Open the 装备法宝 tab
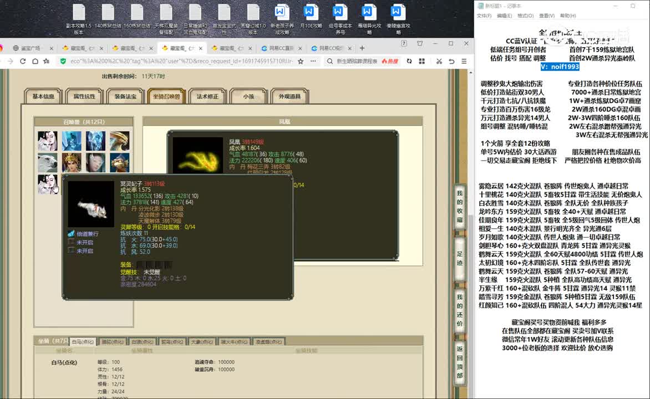Image resolution: width=650 pixels, height=399 pixels. pyautogui.click(x=125, y=96)
